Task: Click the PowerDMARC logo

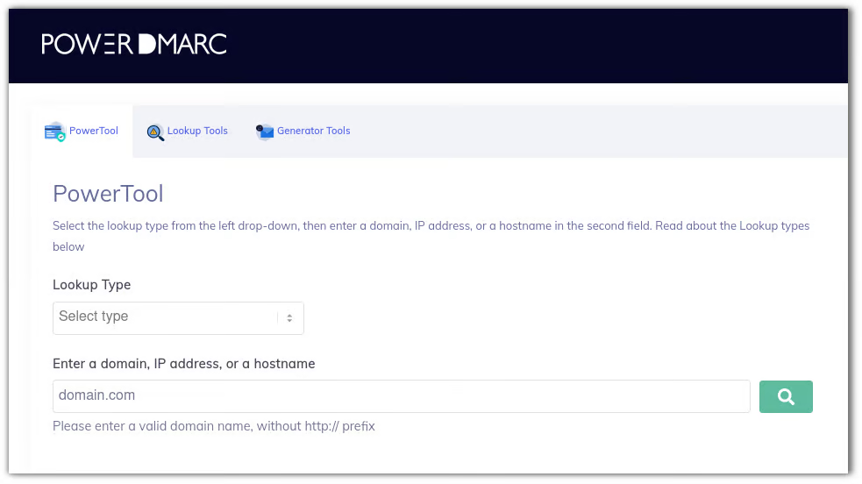Action: pos(133,44)
